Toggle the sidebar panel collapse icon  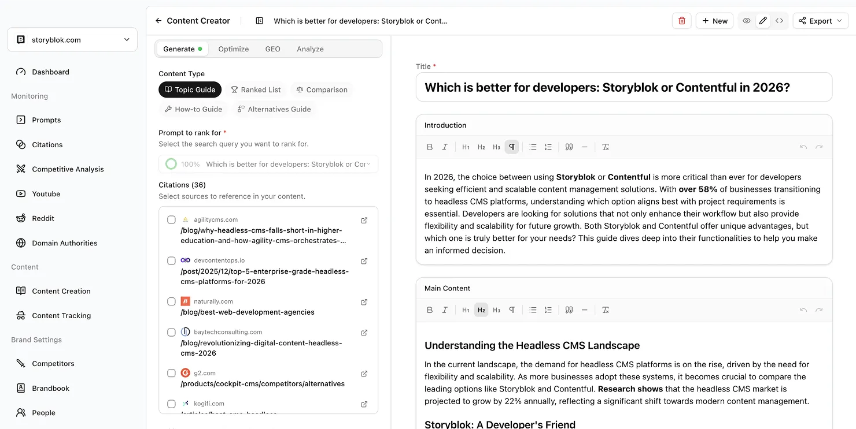tap(260, 21)
